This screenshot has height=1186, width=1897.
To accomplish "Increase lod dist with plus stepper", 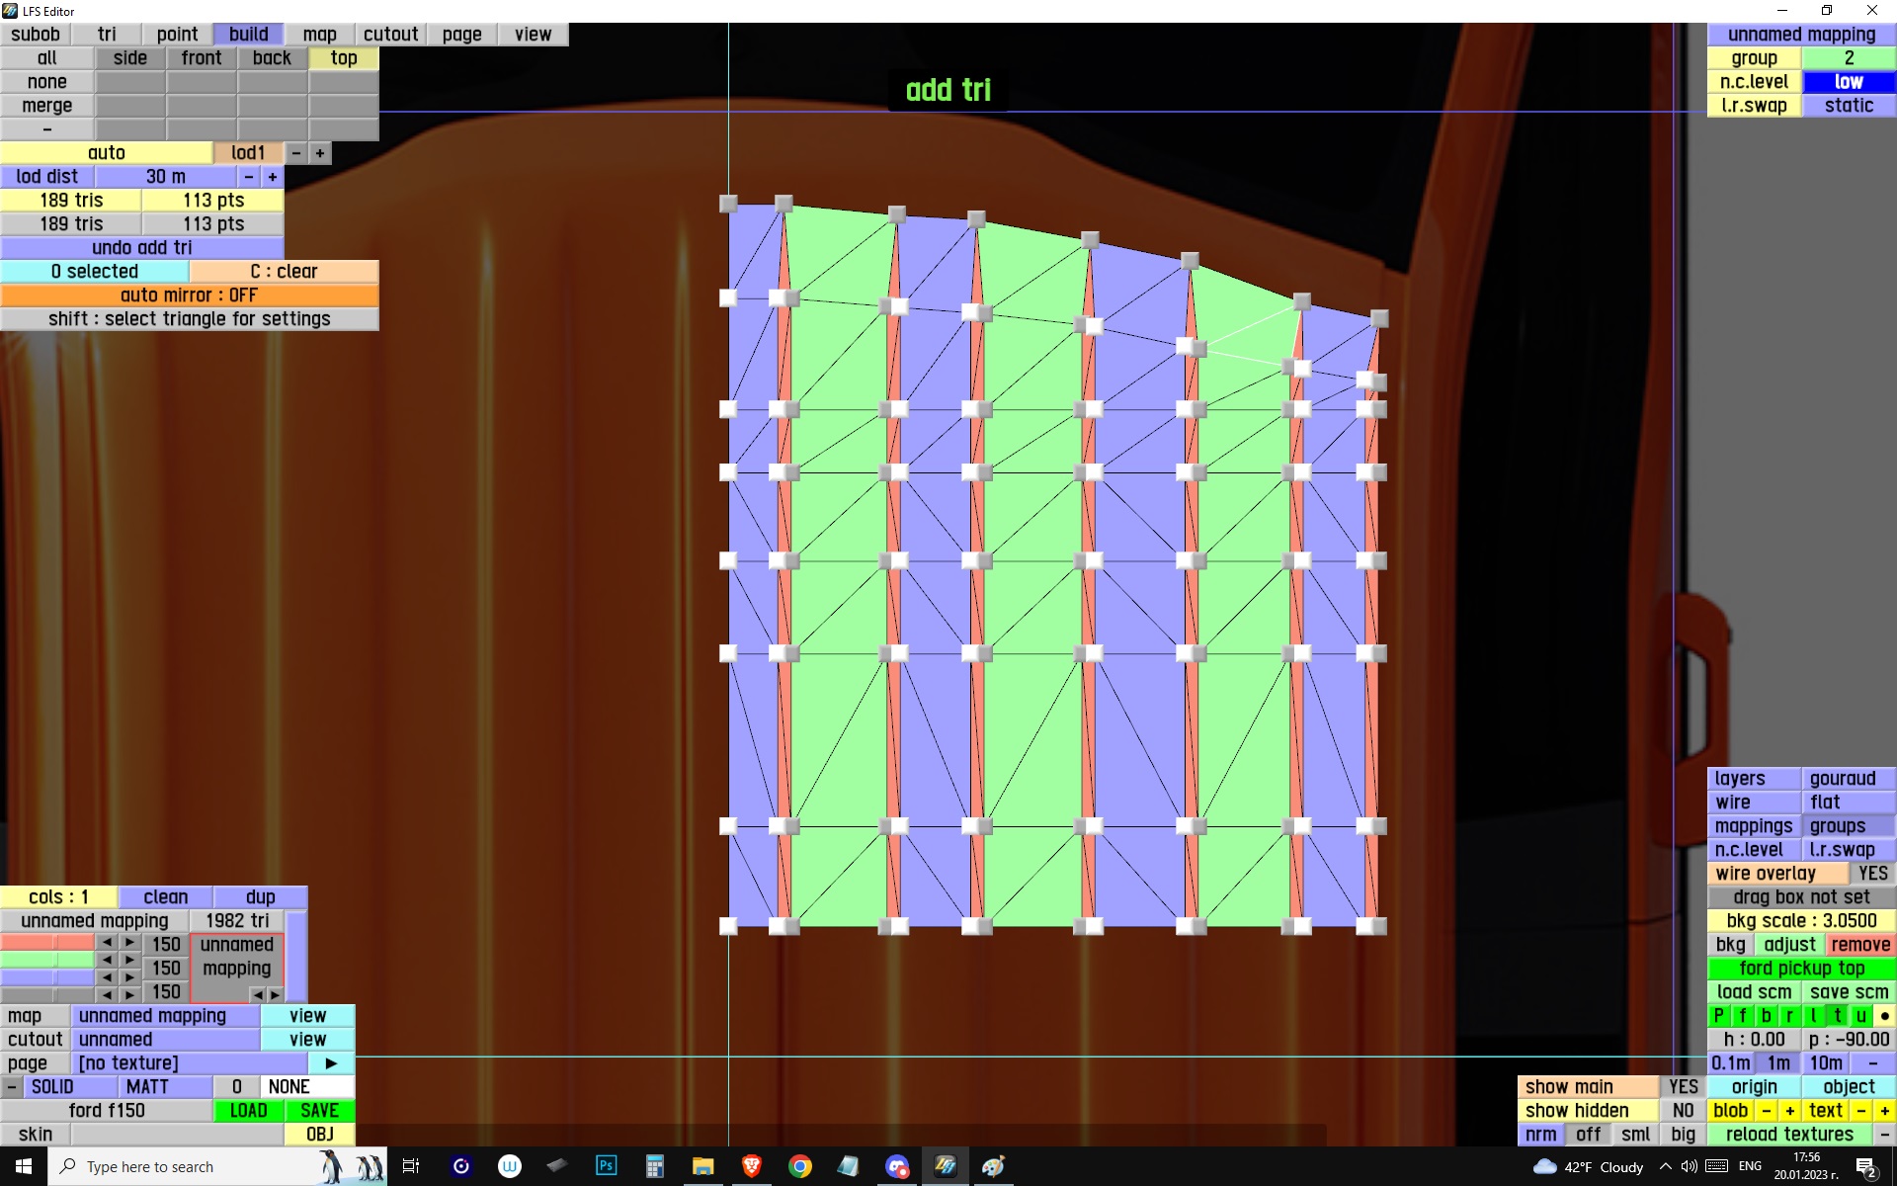I will pos(273,177).
